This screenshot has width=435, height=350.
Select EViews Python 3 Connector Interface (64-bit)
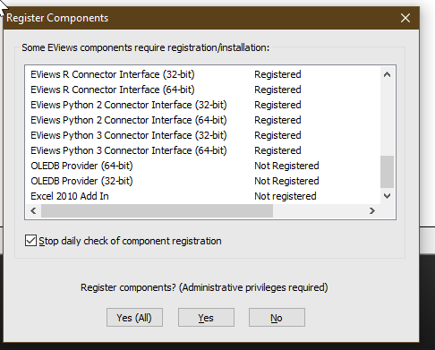pyautogui.click(x=203, y=150)
